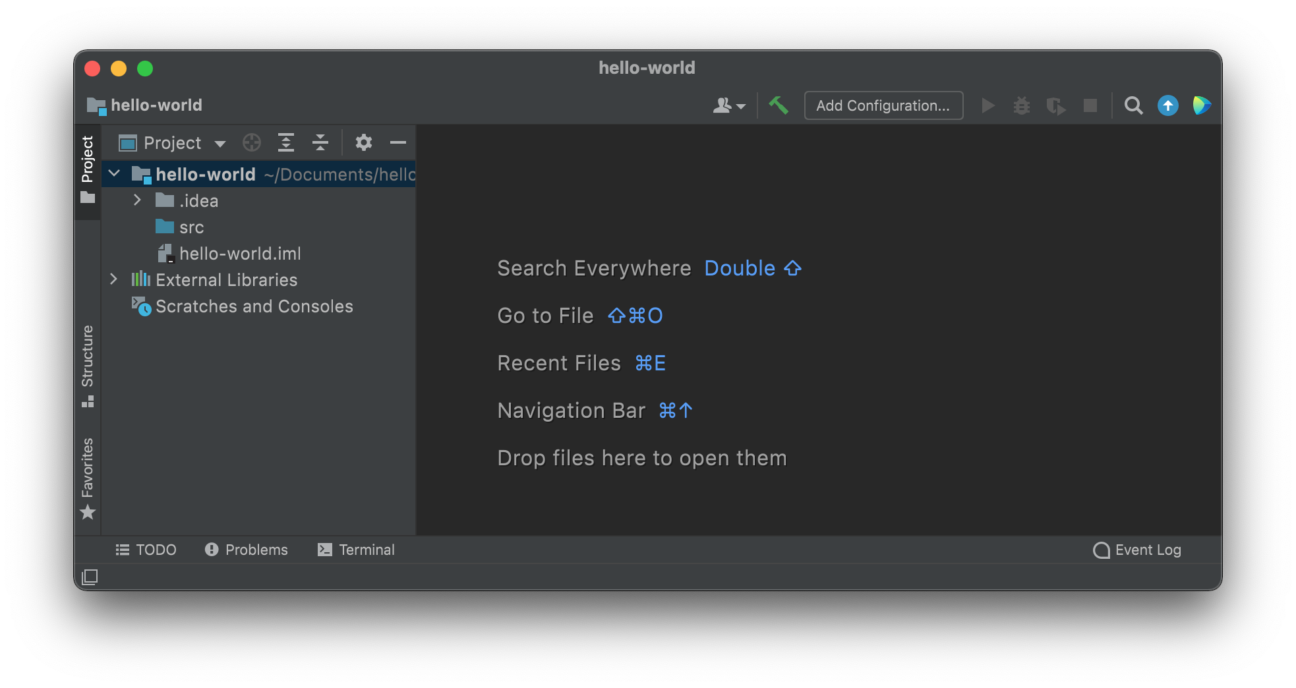Click the Stop square icon
The height and width of the screenshot is (688, 1296).
tap(1090, 105)
